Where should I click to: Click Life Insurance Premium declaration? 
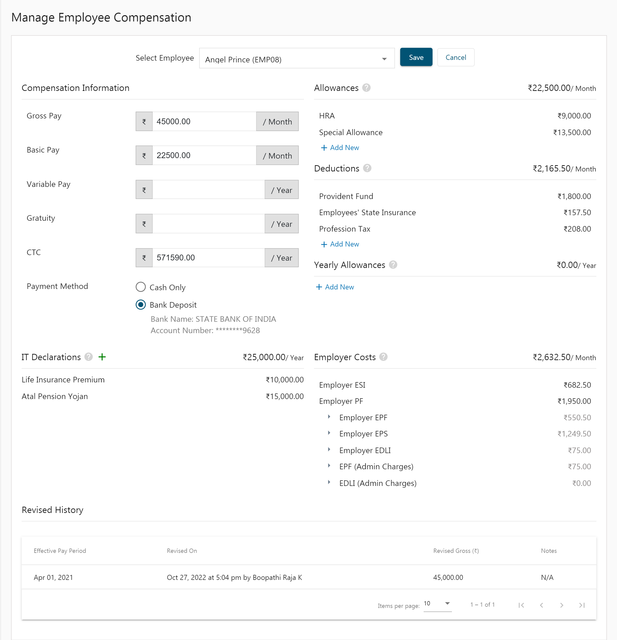163,380
